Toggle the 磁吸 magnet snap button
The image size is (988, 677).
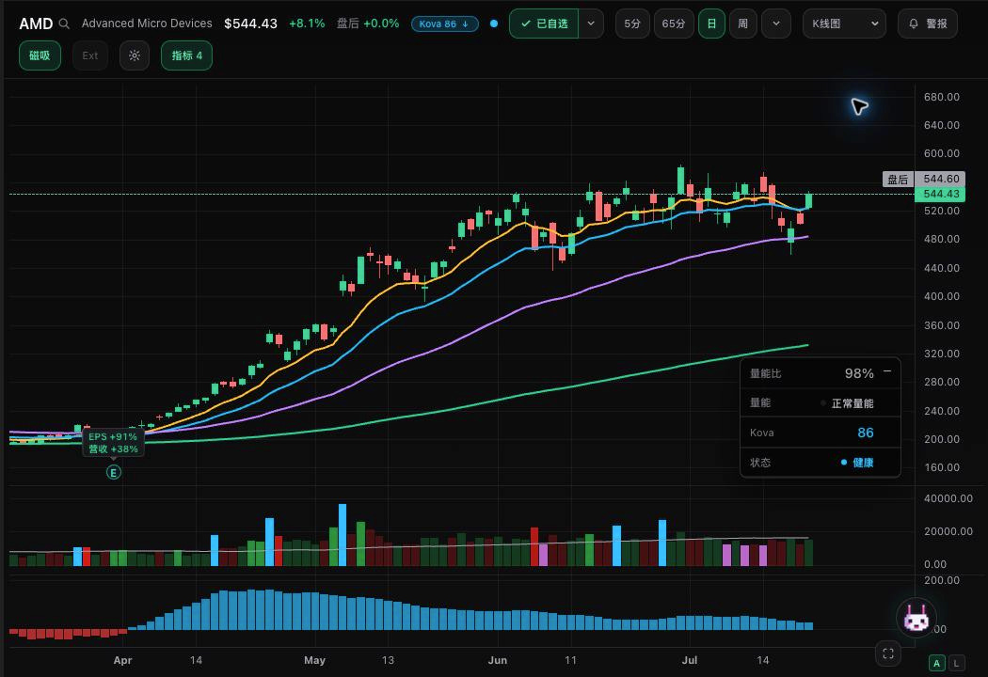pos(40,55)
